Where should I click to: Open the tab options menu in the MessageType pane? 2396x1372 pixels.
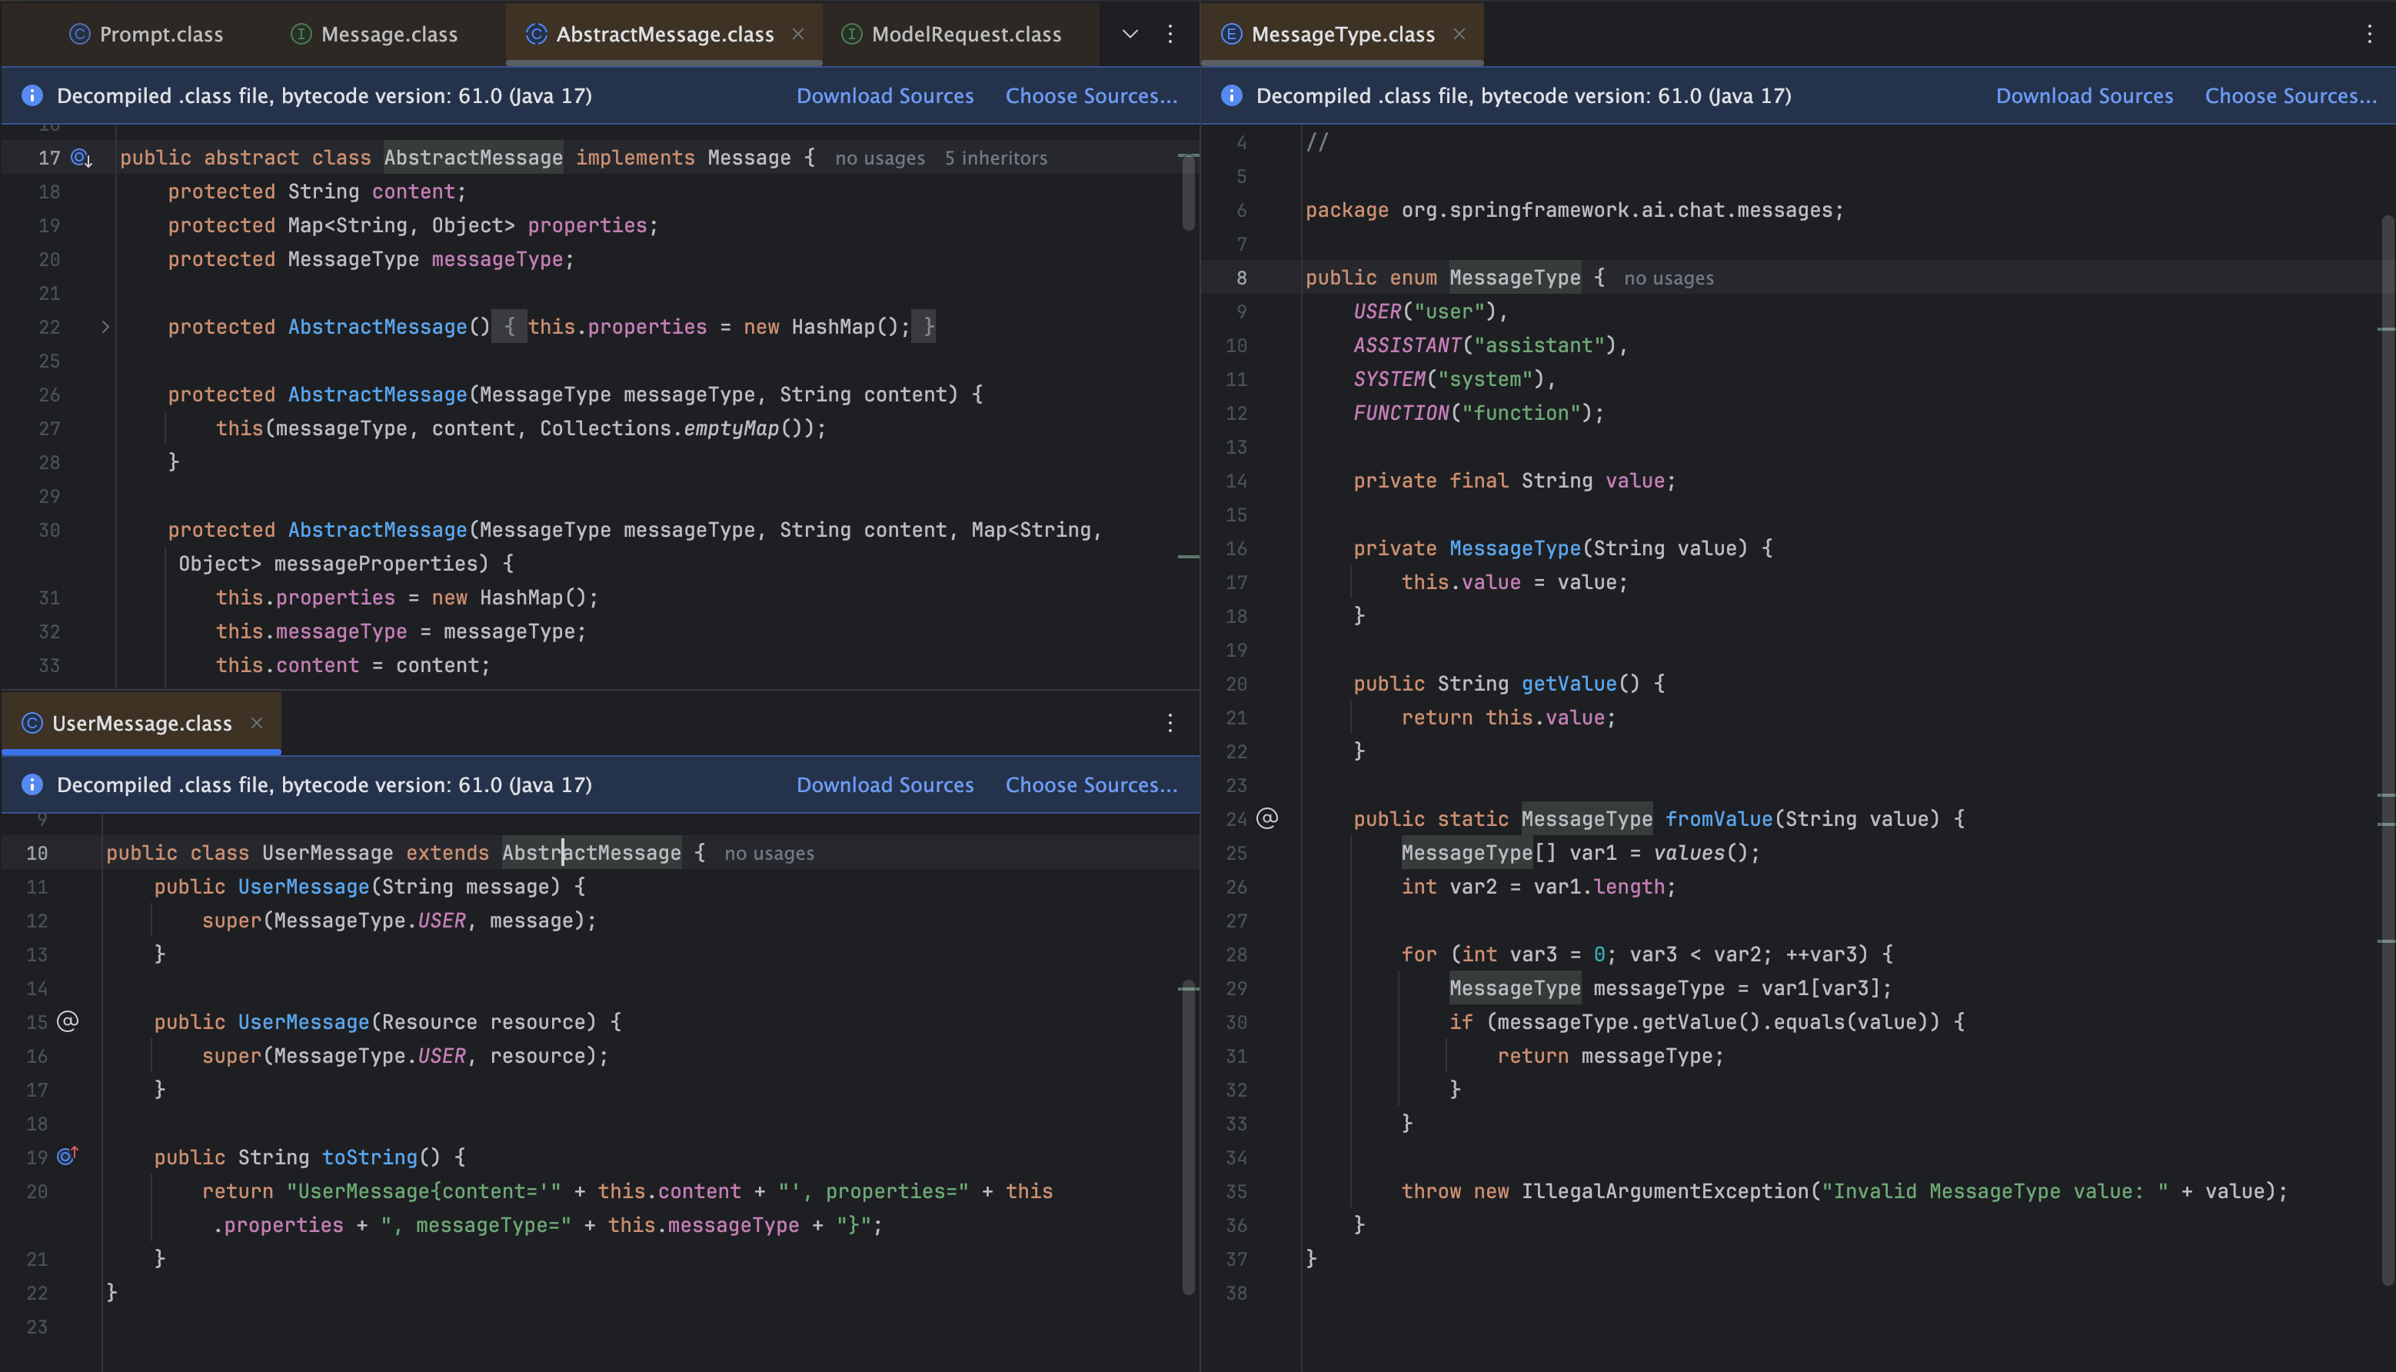2370,35
